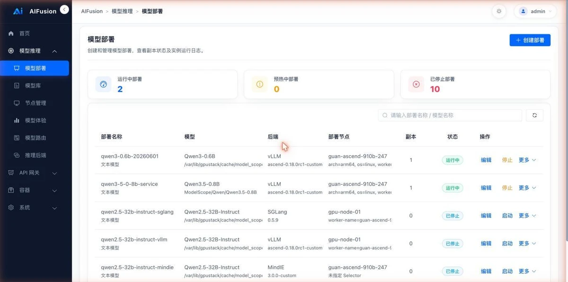
Task: Open 更多 menu for qwen2.5-32b-instruct-sglang
Action: point(527,216)
